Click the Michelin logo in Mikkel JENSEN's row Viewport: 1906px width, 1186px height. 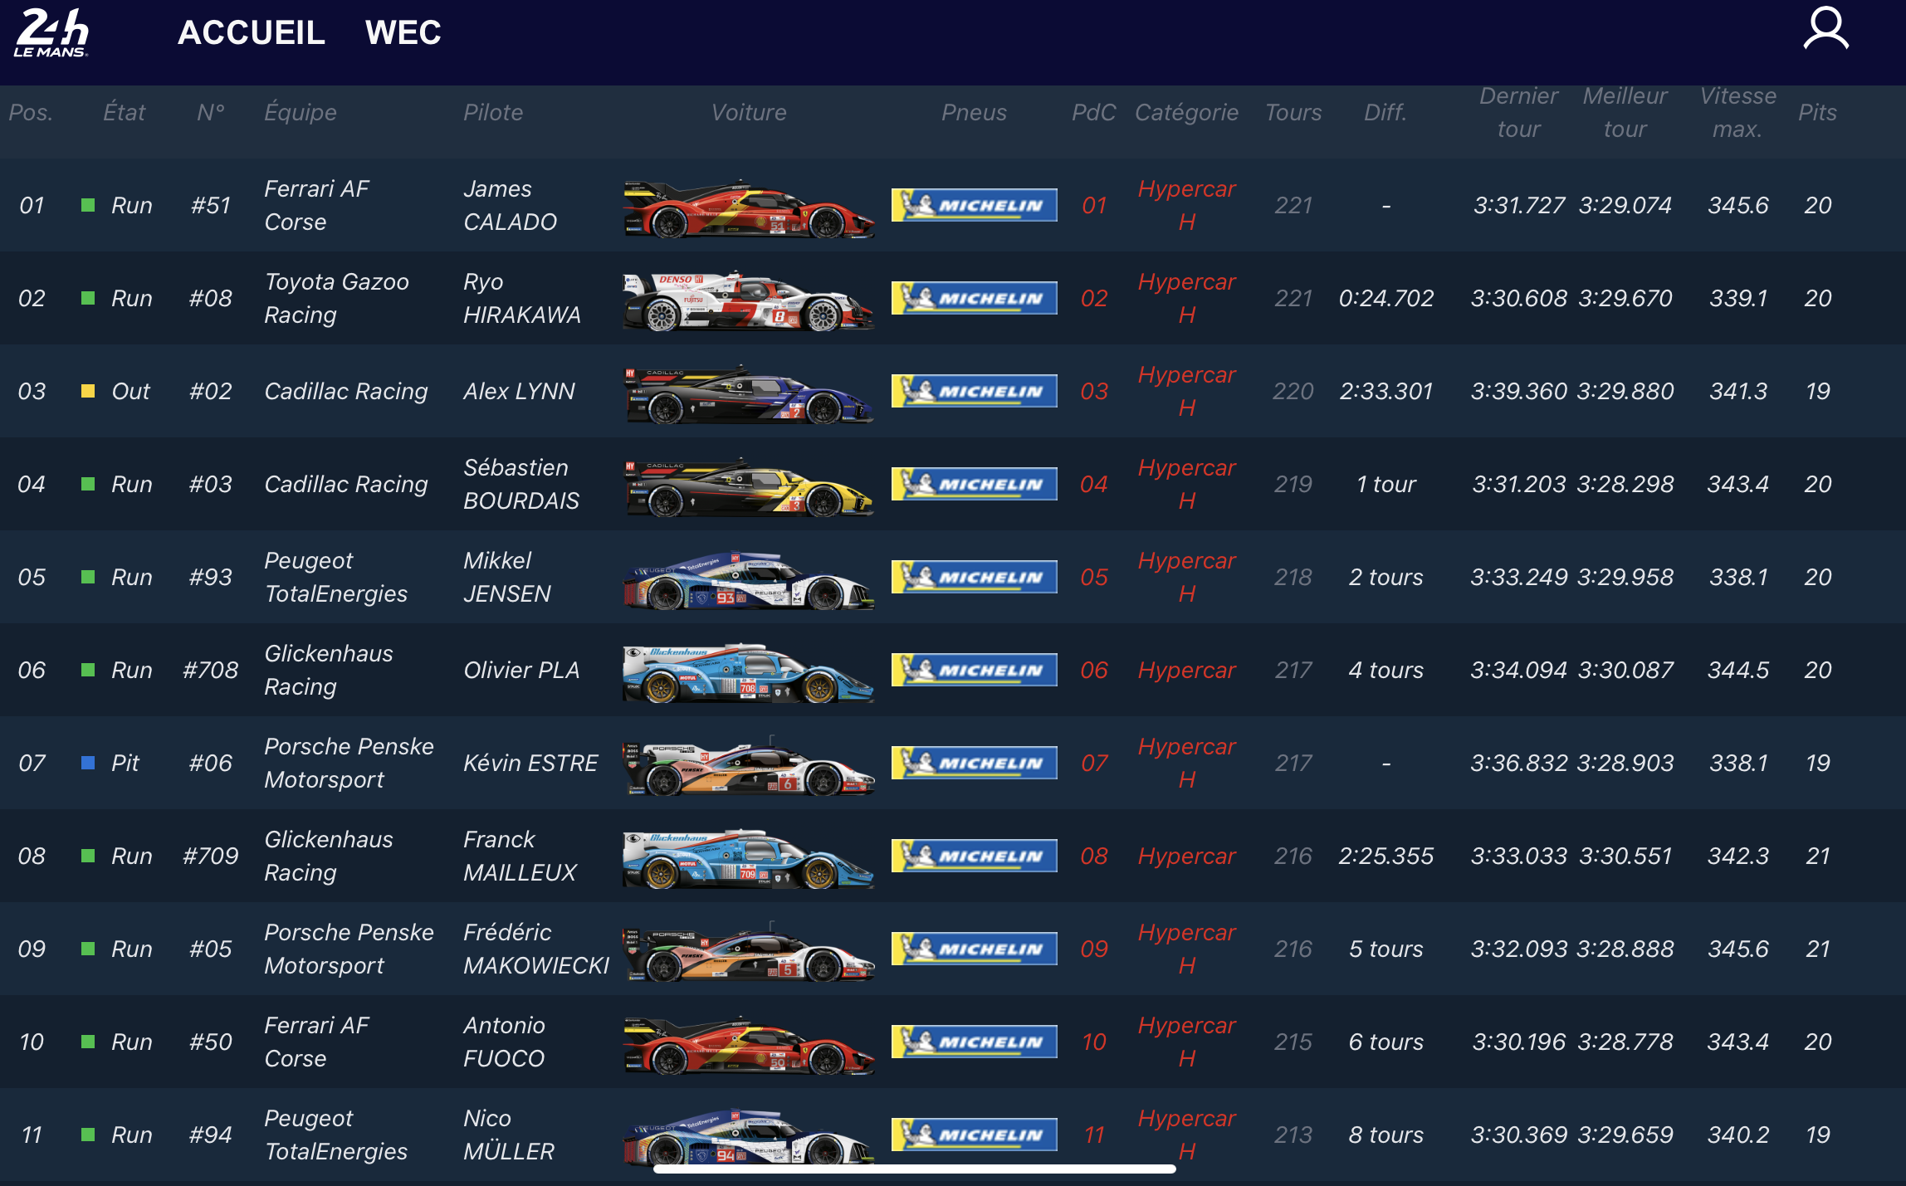point(974,577)
